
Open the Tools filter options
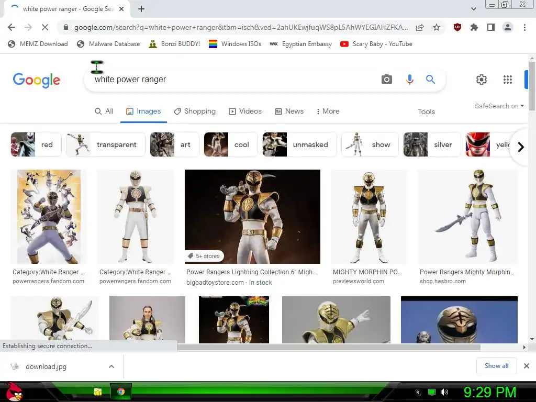[426, 112]
